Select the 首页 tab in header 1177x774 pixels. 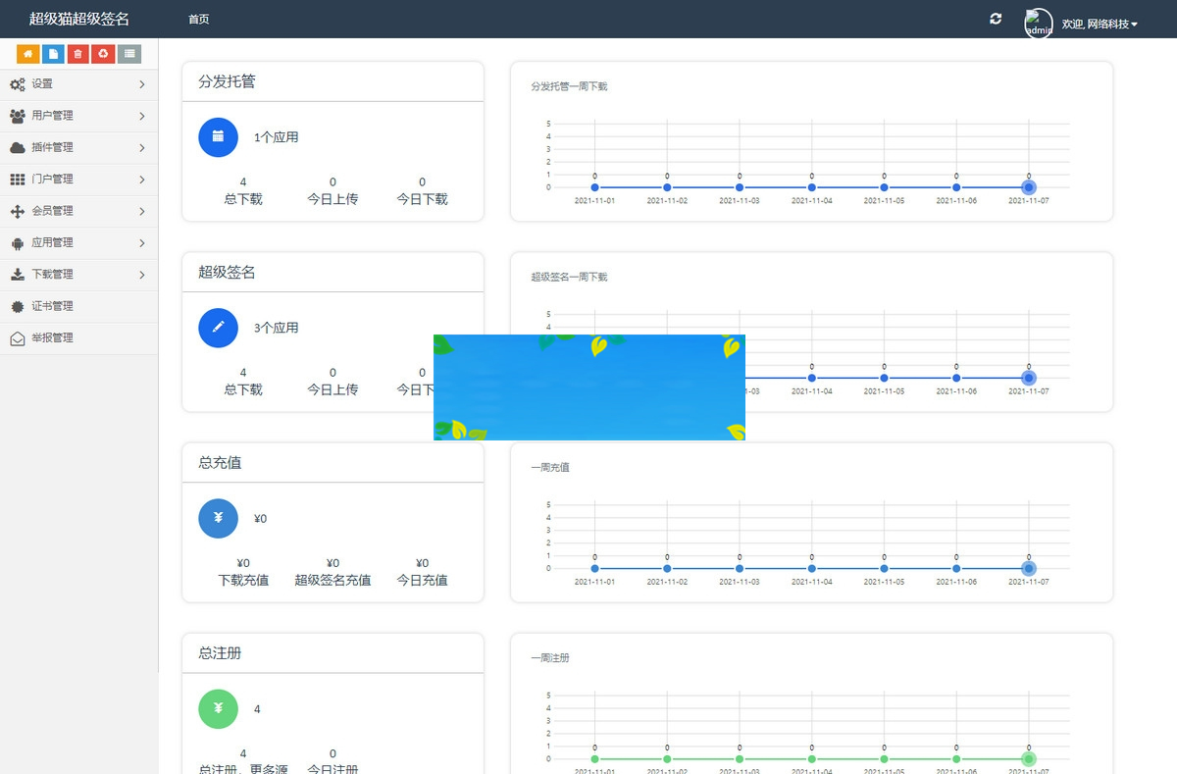[x=198, y=20]
